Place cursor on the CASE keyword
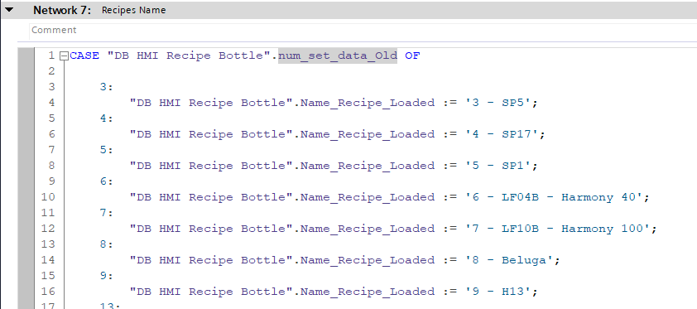This screenshot has height=309, width=697. click(x=84, y=56)
